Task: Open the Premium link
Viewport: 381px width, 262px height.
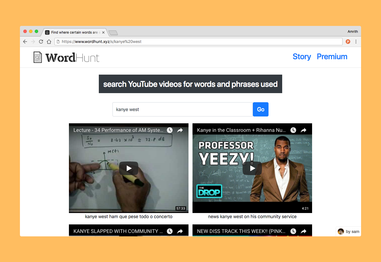Action: click(x=332, y=57)
